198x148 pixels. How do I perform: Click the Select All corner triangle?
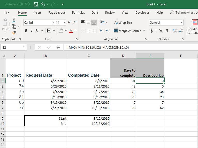click(3, 56)
